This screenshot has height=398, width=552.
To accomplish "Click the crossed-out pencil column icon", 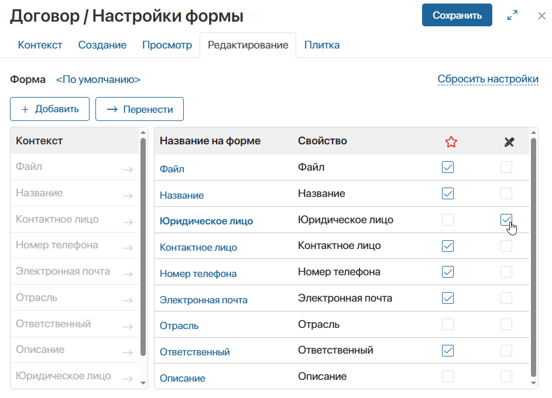I will point(508,141).
